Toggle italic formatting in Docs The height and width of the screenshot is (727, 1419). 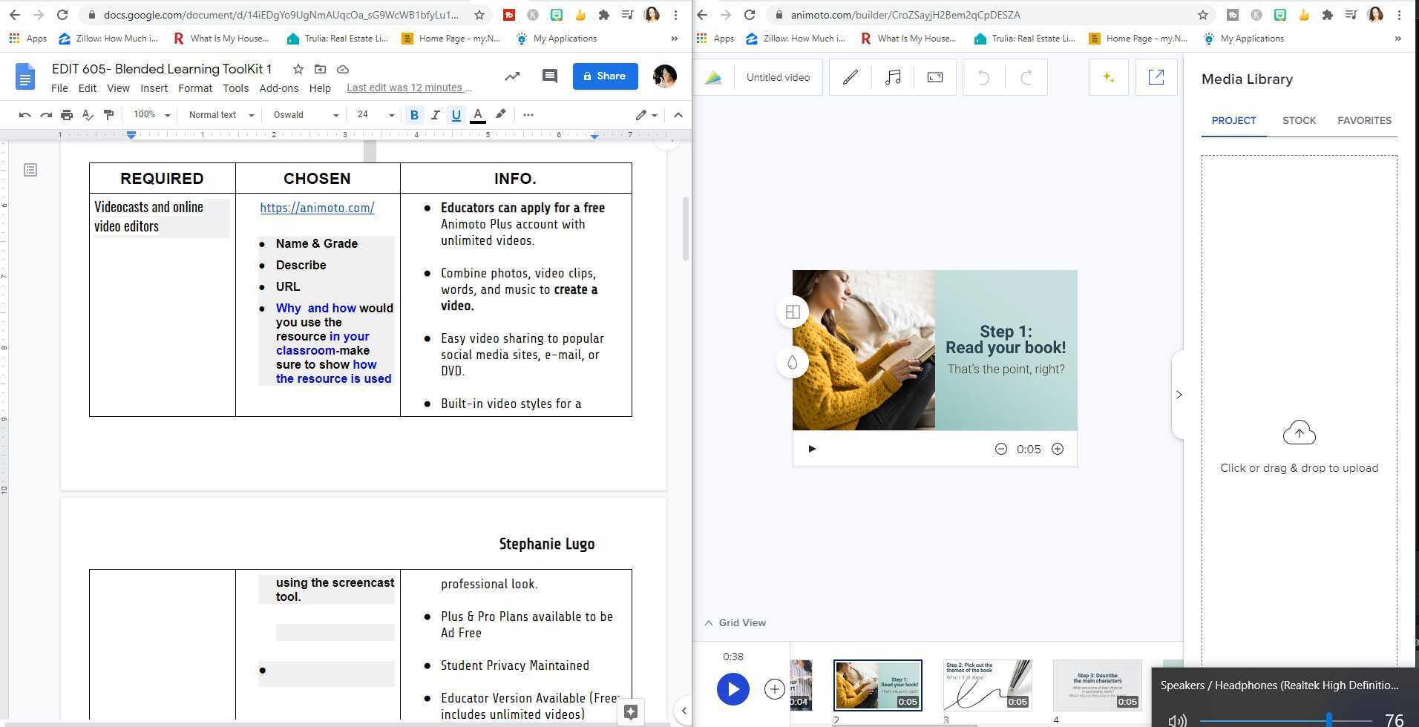[435, 115]
